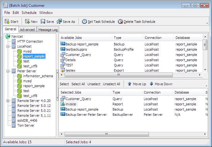212x147 pixels.
Task: Click the Move Up arrow icon
Action: (129, 84)
